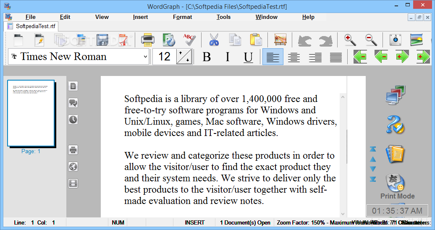The image size is (435, 230).
Task: Open the networked computers icon
Action: pyautogui.click(x=396, y=95)
